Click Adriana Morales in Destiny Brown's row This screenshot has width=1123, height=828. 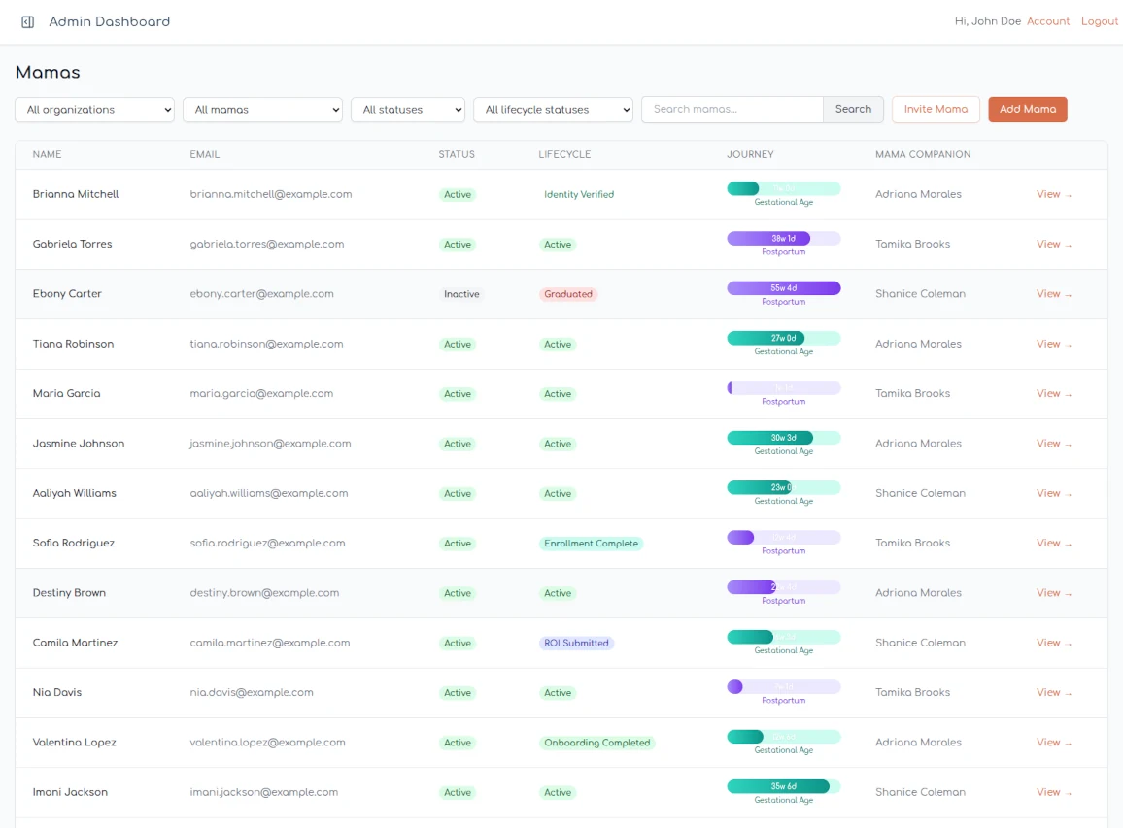point(918,593)
